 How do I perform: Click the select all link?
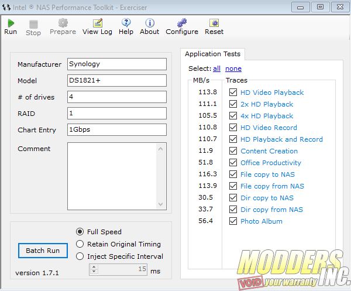216,69
